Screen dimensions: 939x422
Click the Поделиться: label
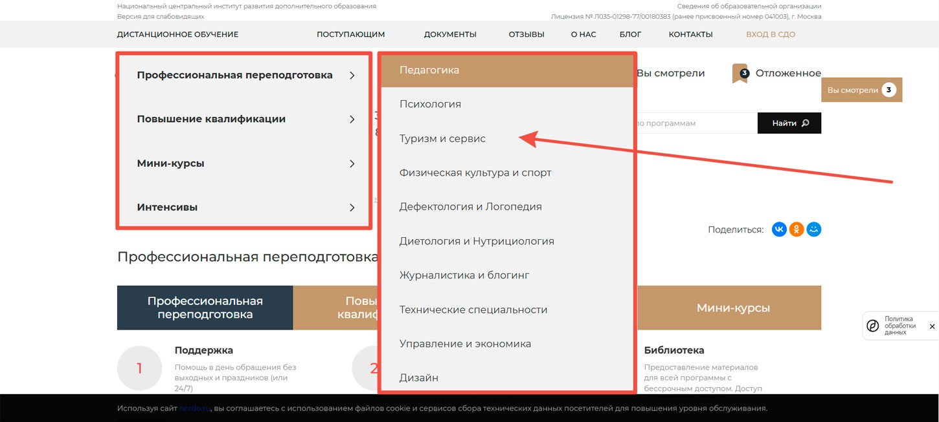point(736,229)
